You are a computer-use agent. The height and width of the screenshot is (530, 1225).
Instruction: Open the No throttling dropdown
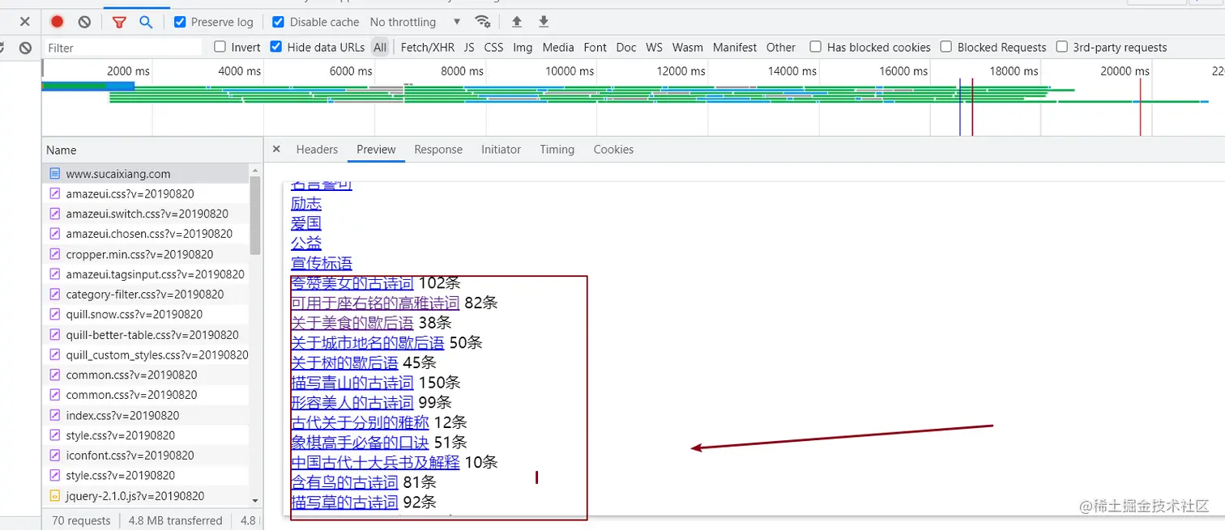(415, 22)
